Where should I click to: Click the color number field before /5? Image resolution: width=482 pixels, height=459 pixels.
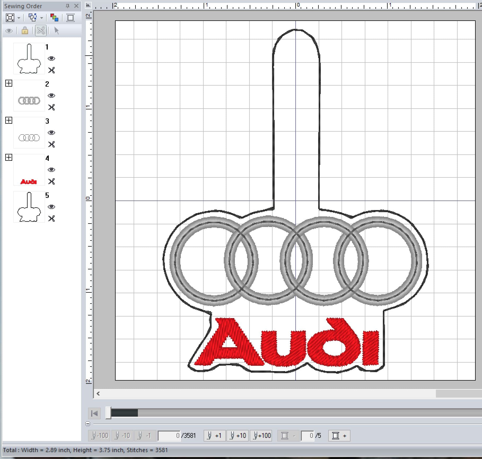point(308,436)
